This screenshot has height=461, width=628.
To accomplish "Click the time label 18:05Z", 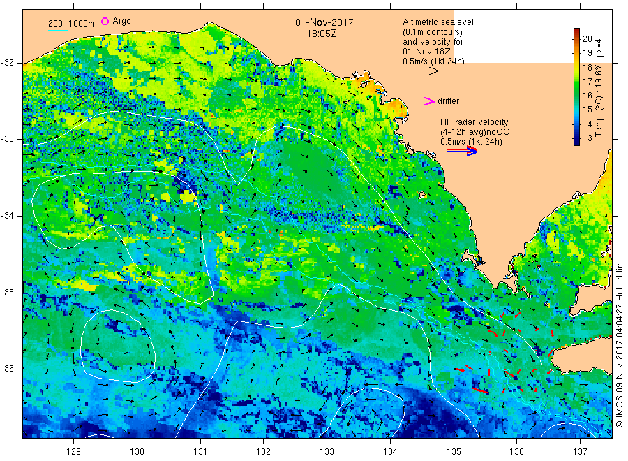I will (322, 34).
